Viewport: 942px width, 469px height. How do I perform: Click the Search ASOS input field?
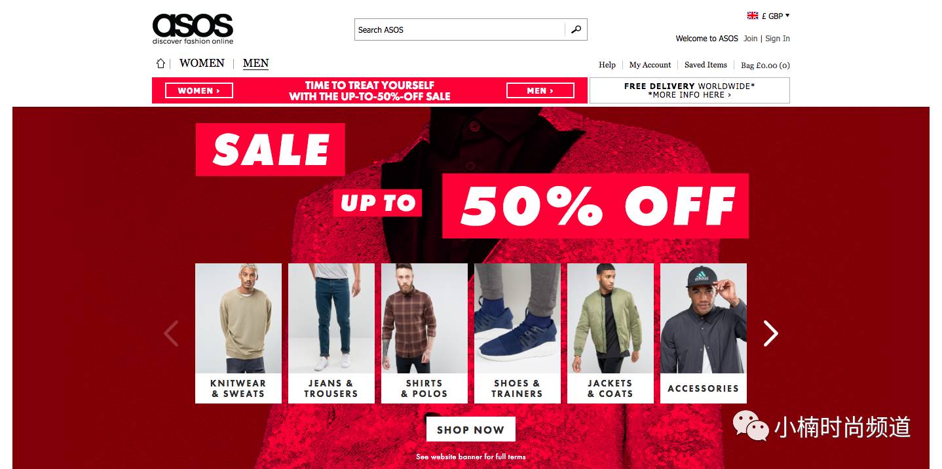point(460,29)
